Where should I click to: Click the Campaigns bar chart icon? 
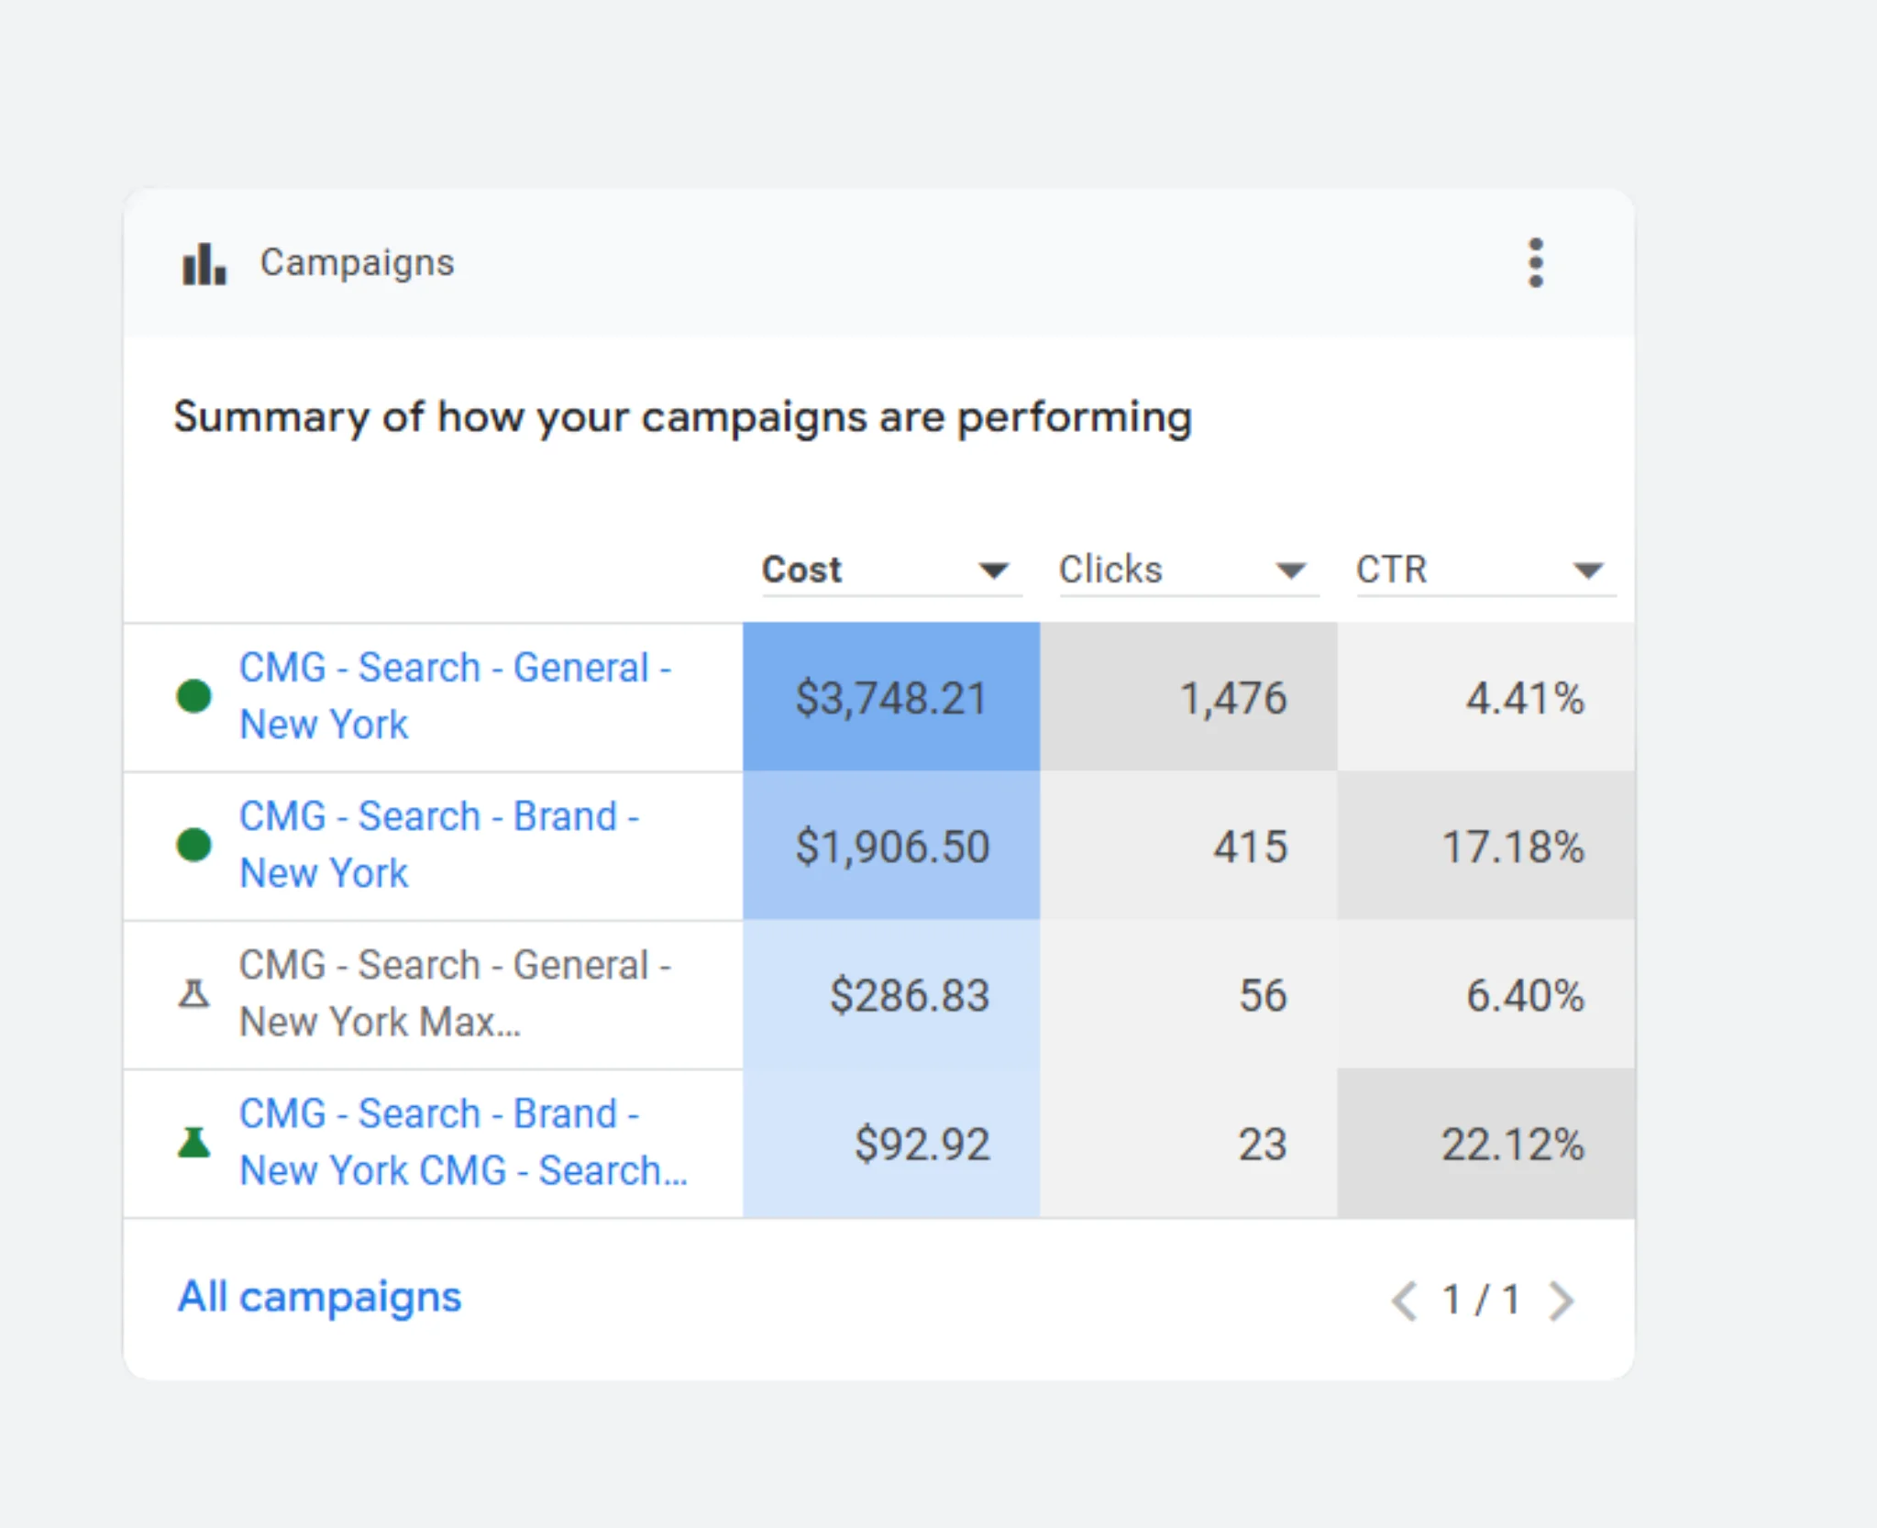pos(204,264)
